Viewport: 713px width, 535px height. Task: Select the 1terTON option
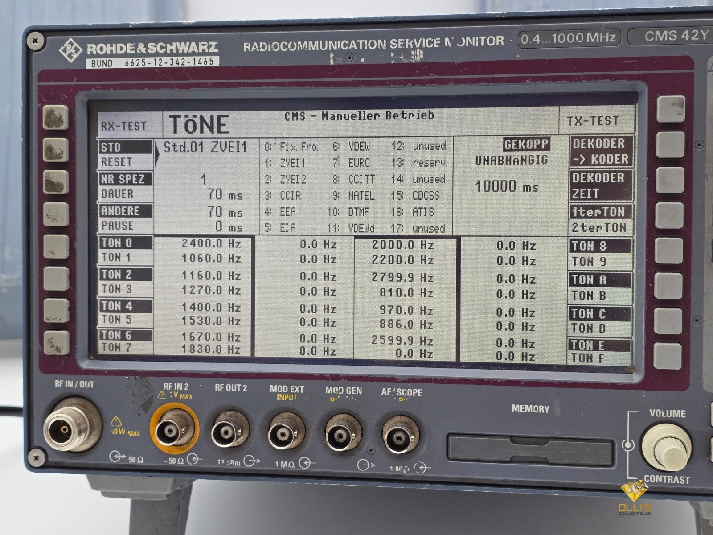[x=601, y=212]
